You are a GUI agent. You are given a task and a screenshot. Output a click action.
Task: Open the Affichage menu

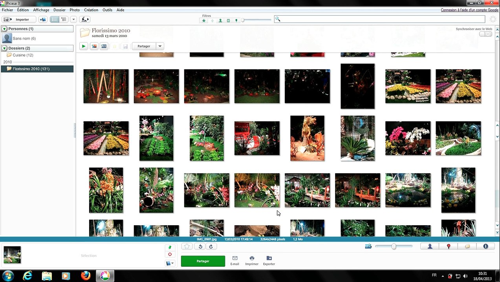(41, 10)
